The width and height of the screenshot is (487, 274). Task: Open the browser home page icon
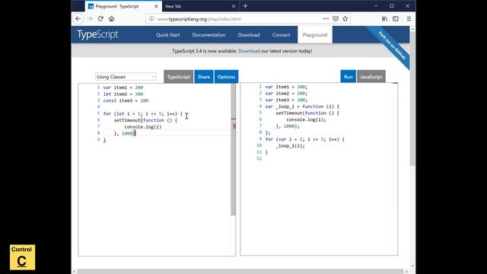point(112,18)
